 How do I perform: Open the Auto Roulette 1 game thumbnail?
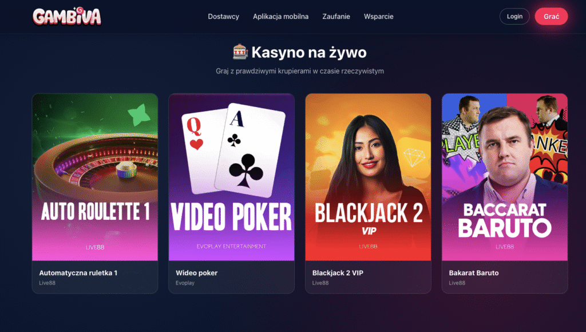pos(95,177)
